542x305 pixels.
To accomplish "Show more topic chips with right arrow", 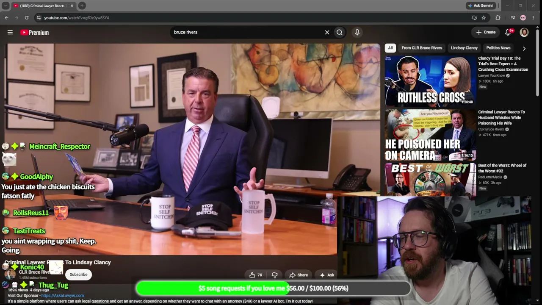I will tap(524, 48).
